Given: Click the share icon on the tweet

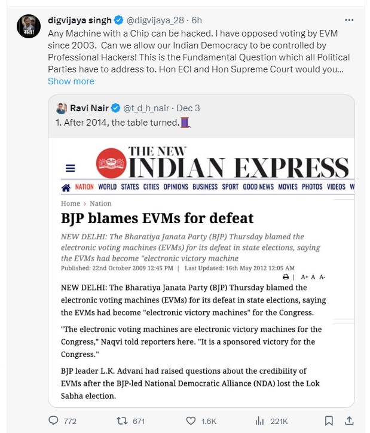Looking at the screenshot, I should tap(350, 421).
